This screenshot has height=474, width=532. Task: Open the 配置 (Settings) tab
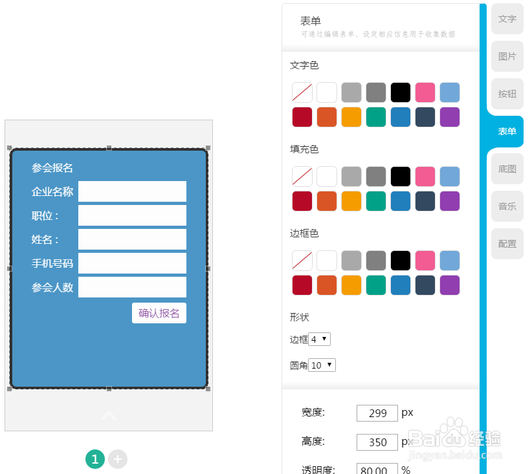pos(507,244)
